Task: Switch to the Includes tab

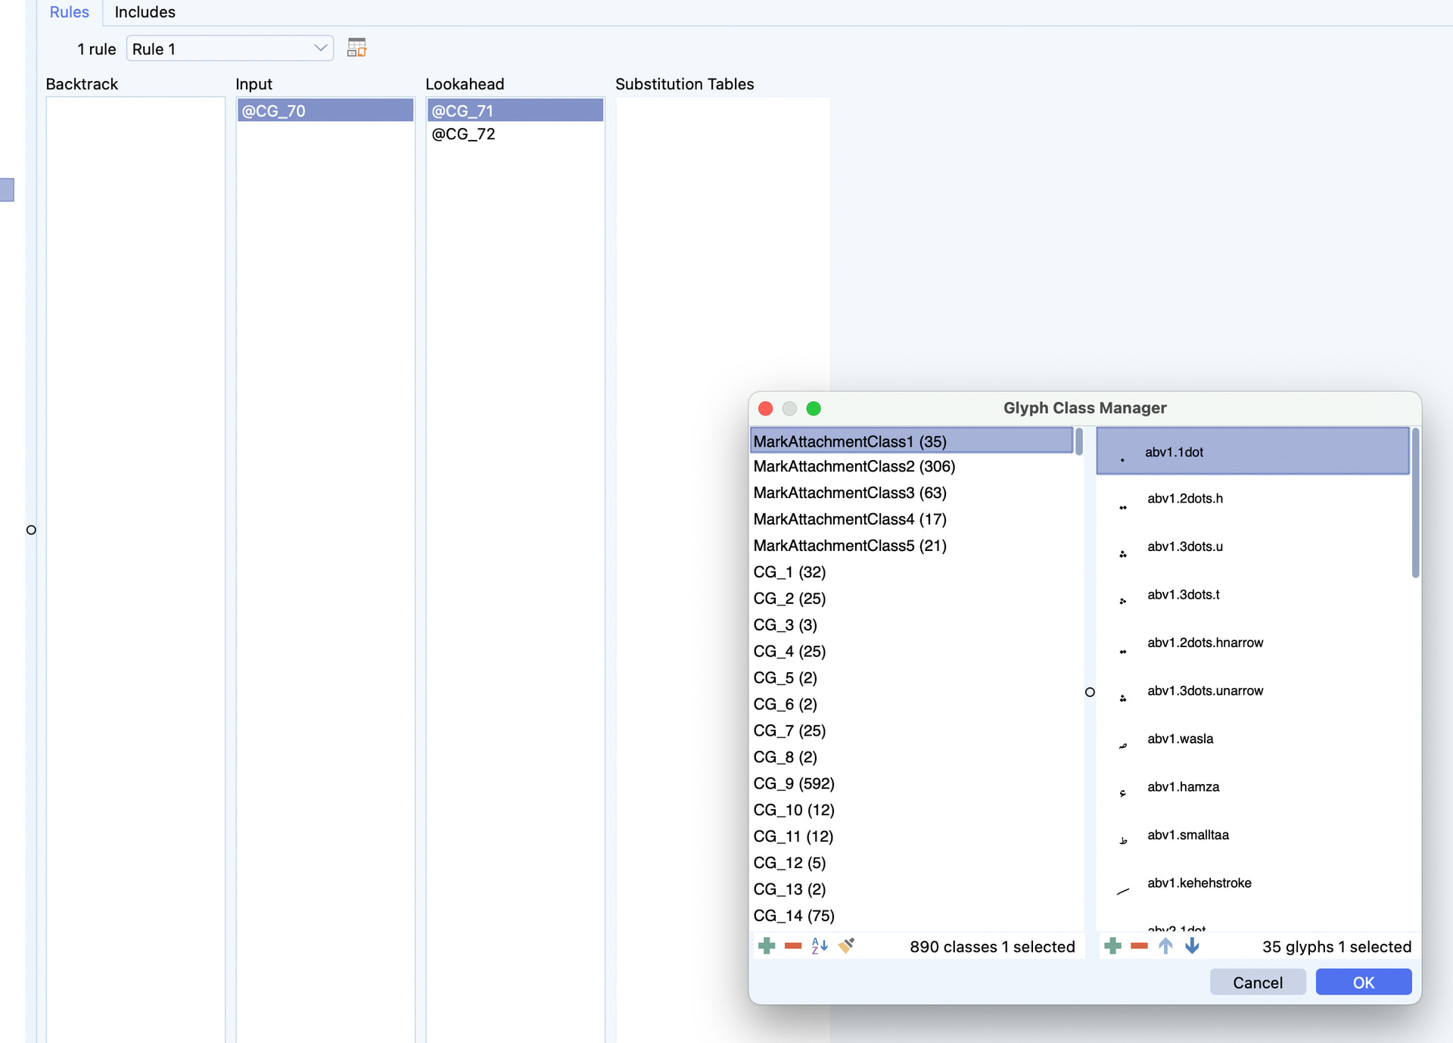Action: (x=145, y=12)
